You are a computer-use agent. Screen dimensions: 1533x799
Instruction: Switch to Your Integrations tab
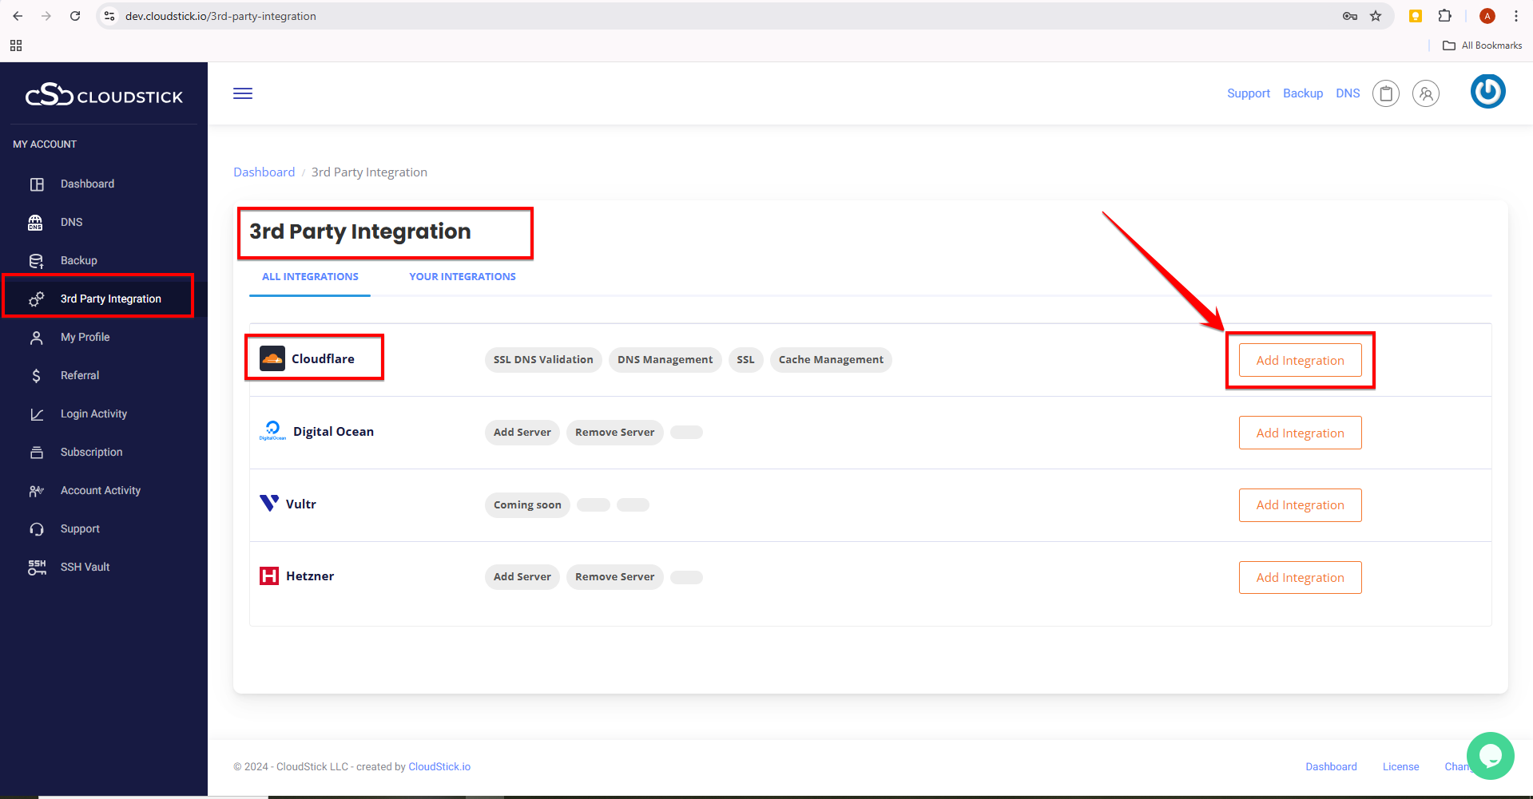tap(462, 277)
